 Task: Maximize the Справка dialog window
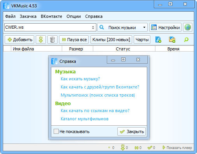coord(123,59)
